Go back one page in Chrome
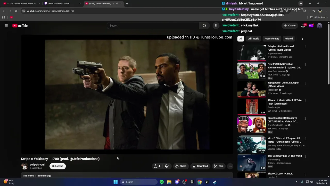330x186 pixels. click(4, 11)
